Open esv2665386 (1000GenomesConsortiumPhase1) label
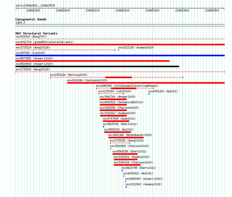The height and width of the screenshot is (197, 232). click(x=127, y=86)
